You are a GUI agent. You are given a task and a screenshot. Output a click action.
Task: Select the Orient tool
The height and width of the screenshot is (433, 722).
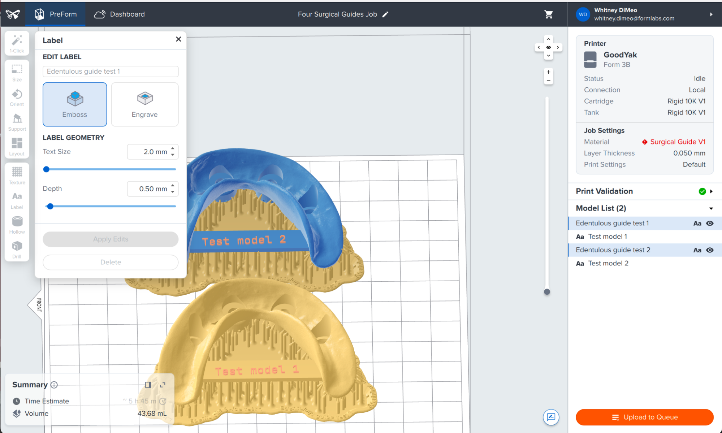17,97
